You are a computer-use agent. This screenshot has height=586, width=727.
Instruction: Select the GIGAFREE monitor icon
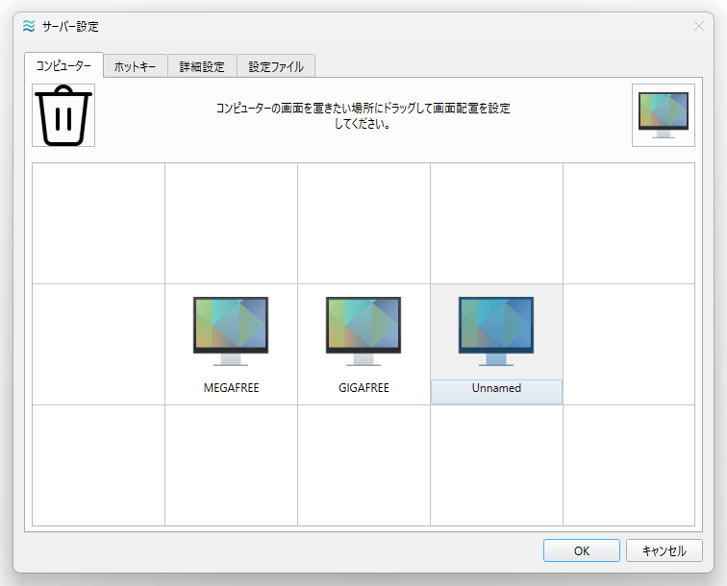pyautogui.click(x=363, y=331)
